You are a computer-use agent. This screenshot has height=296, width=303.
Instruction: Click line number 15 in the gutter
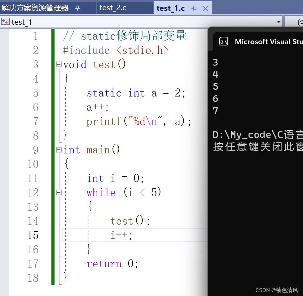pos(33,235)
